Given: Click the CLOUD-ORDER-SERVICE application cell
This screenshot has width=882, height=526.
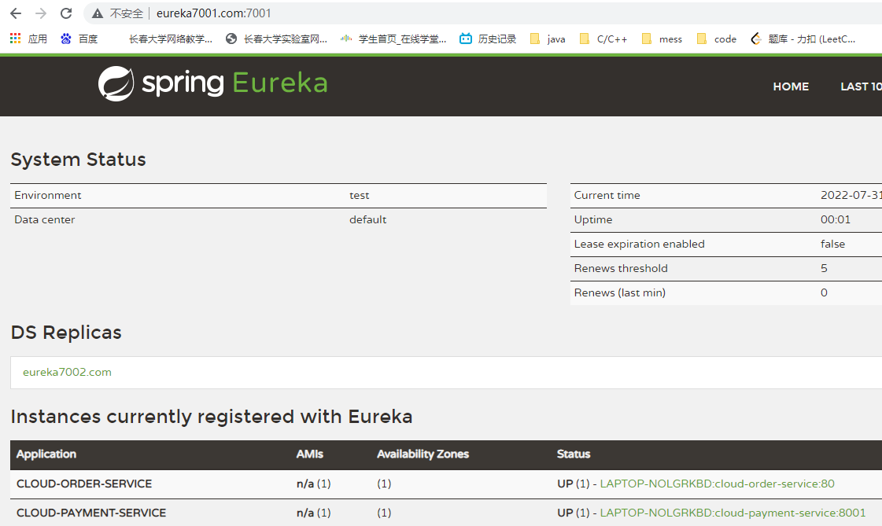Looking at the screenshot, I should point(84,484).
